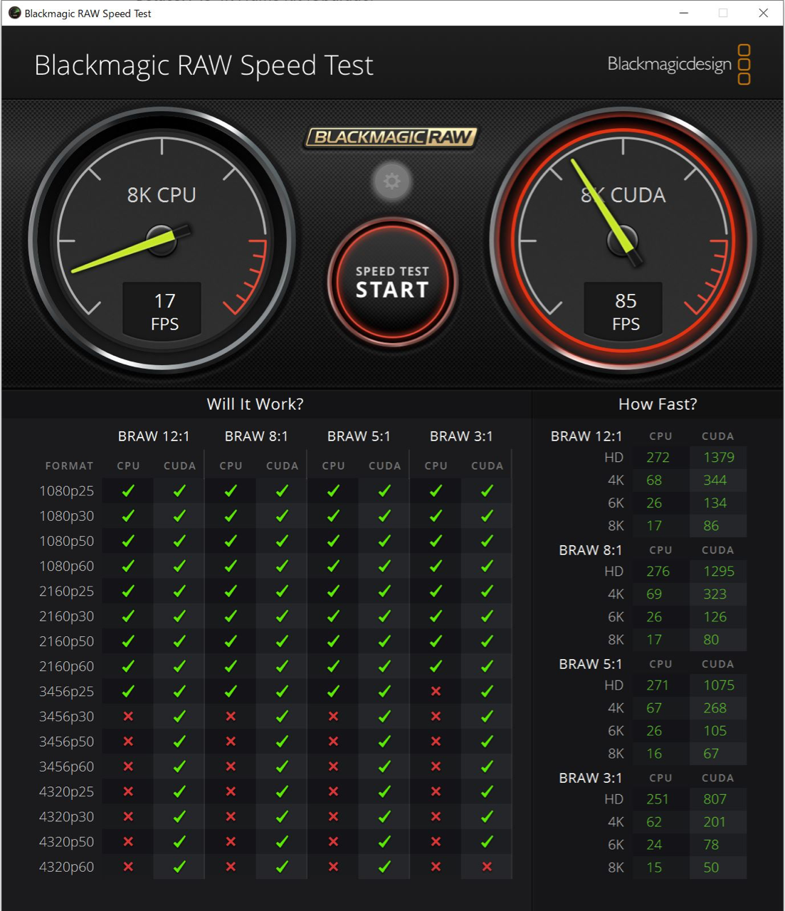Click the 3456p25 BRAW 3:1 CPU red cross

[x=436, y=691]
